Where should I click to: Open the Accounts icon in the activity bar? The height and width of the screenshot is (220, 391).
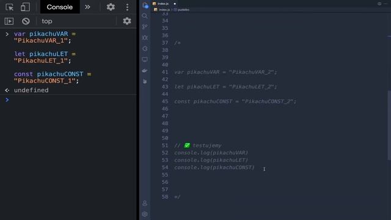click(145, 204)
